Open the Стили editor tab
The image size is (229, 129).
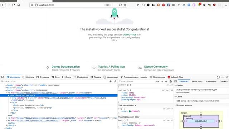67,77
